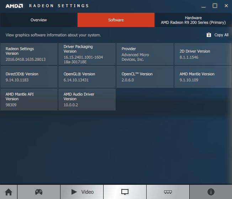The width and height of the screenshot is (232, 199).
Task: Open the Display monitor section
Action: click(125, 192)
